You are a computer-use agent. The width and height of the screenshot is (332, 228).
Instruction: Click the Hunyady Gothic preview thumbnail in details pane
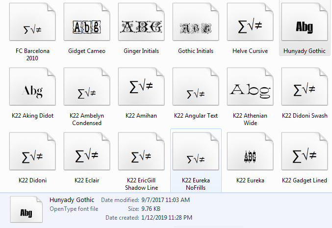(26, 209)
